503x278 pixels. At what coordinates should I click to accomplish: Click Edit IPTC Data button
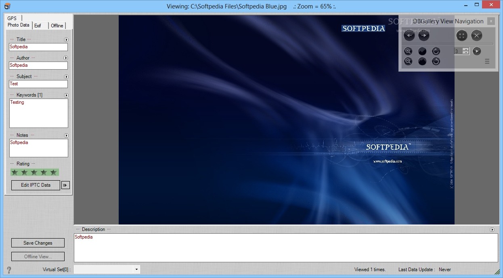click(36, 185)
